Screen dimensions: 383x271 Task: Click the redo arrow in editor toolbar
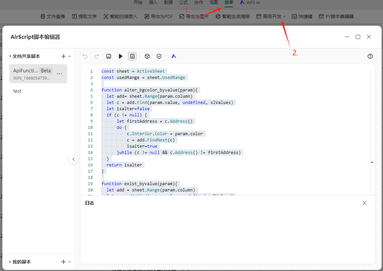tap(97, 56)
